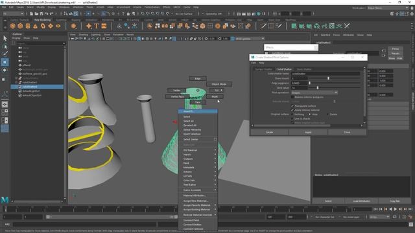
Task: Click the render pause icon in status line
Action: point(264,14)
